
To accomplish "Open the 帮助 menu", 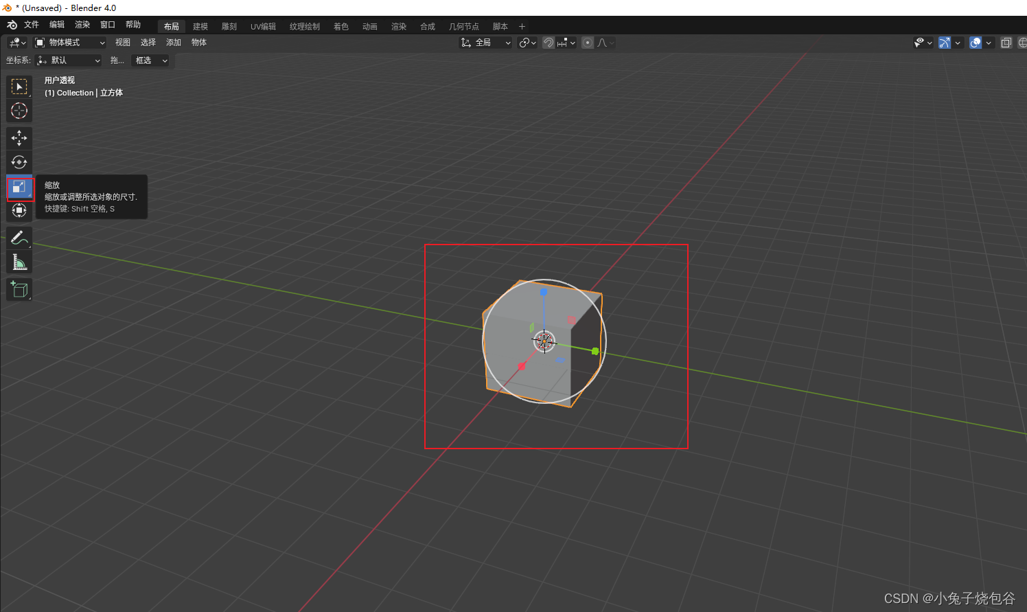I will (133, 25).
